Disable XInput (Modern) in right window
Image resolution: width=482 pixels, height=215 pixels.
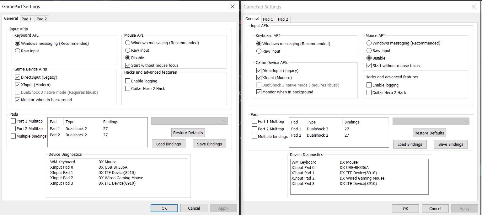click(259, 77)
